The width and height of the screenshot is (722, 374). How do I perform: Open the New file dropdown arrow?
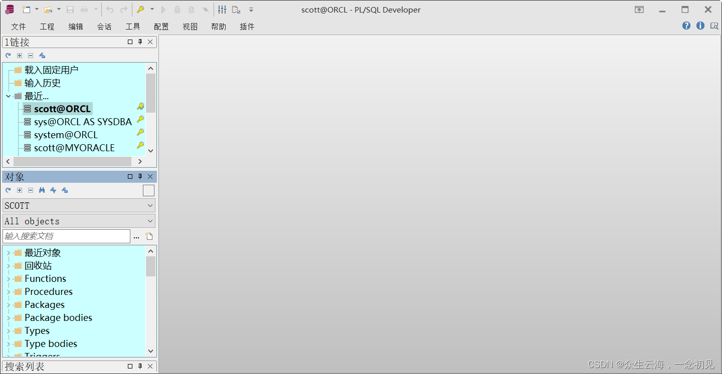[37, 10]
